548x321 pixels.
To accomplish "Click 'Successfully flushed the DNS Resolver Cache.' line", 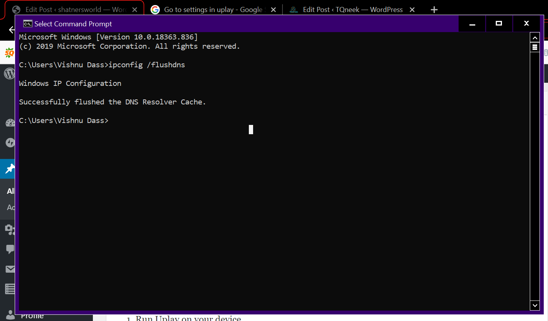I will click(113, 102).
